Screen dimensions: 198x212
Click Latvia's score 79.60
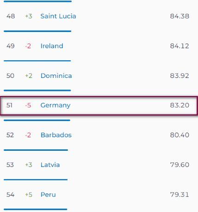click(x=179, y=165)
